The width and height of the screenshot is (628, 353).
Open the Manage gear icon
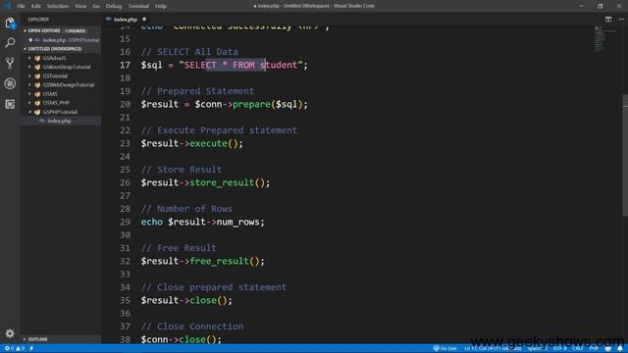[10, 333]
